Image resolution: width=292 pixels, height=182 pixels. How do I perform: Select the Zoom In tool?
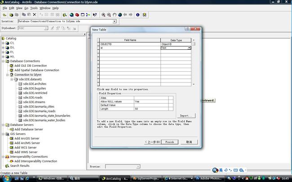click(x=103, y=15)
